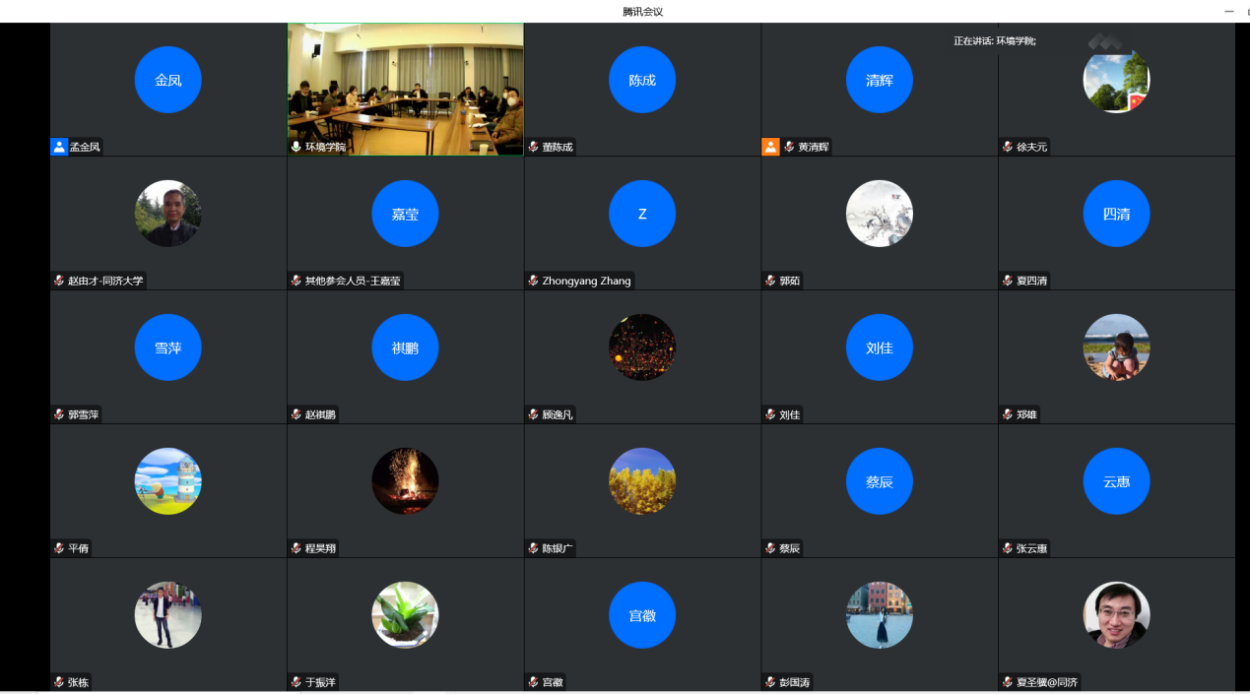Screen dimensions: 1250x694
Task: Select the potted plant avatar of 于振洋
Action: click(x=405, y=615)
